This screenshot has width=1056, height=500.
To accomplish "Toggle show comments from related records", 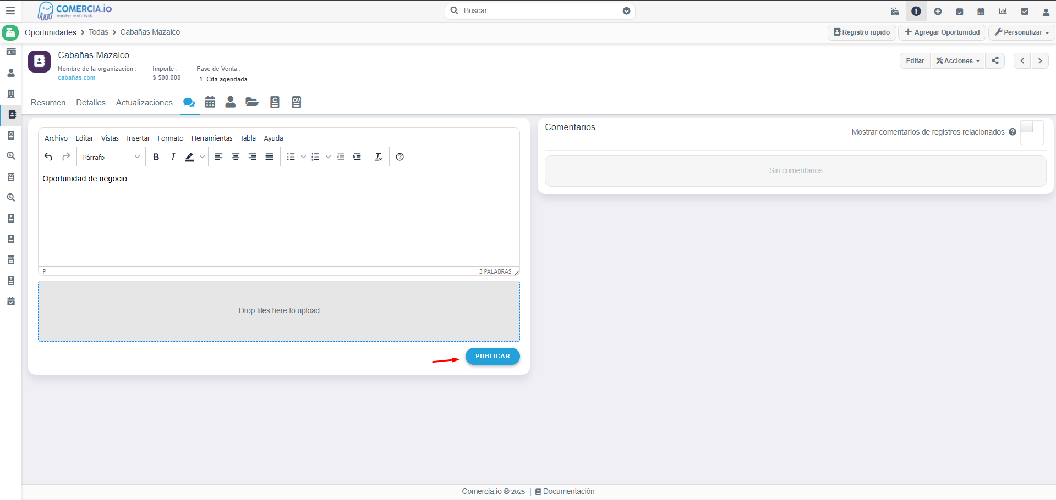I will pos(1031,132).
